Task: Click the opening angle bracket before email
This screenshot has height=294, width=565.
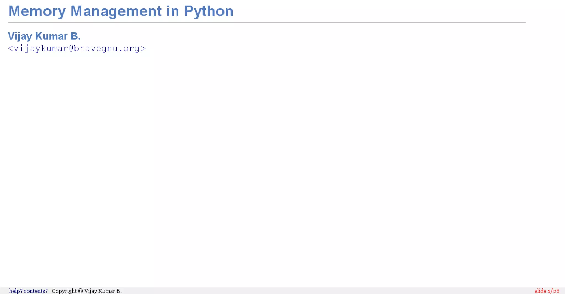Action: (x=10, y=49)
